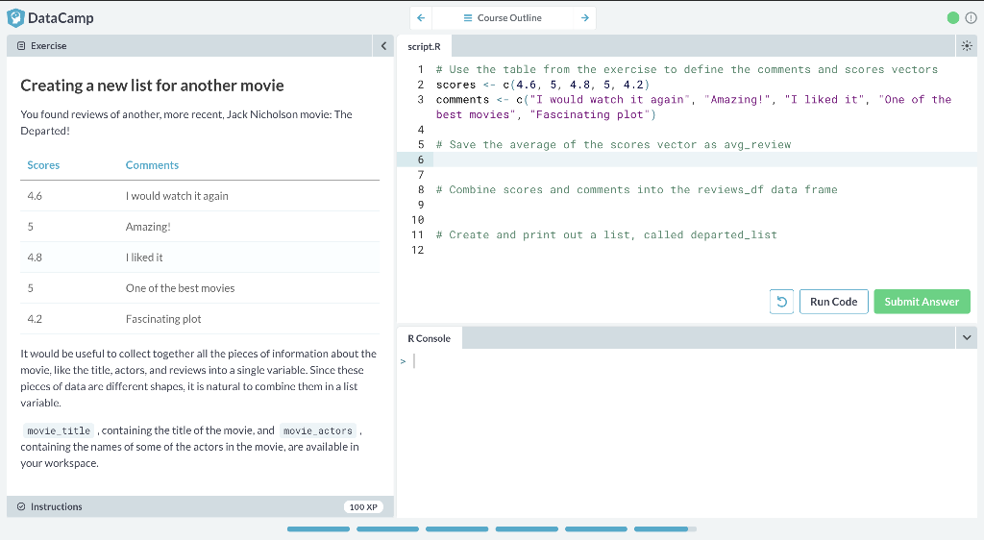Click the R Console input prompt
This screenshot has width=984, height=540.
[687, 360]
